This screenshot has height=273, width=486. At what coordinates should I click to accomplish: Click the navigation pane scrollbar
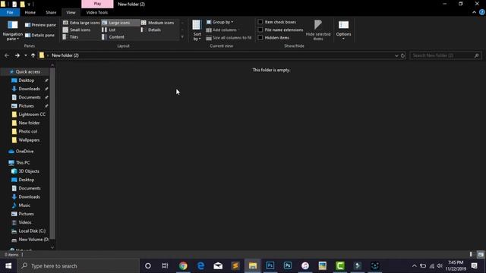[52, 153]
